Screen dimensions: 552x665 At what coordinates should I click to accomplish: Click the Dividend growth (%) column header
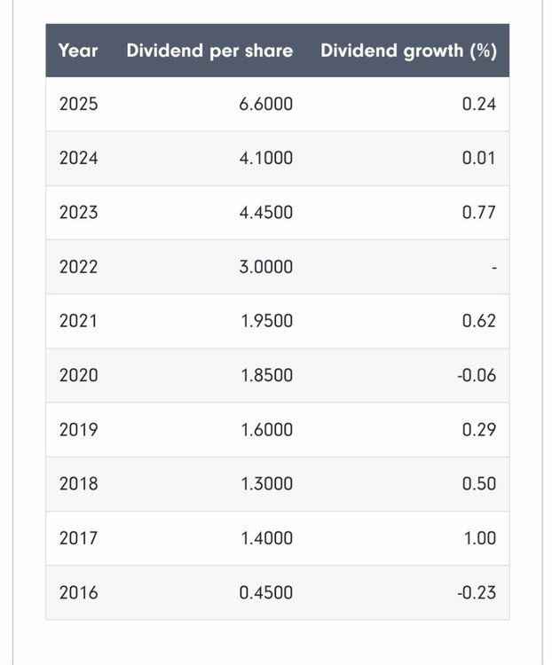click(x=408, y=51)
